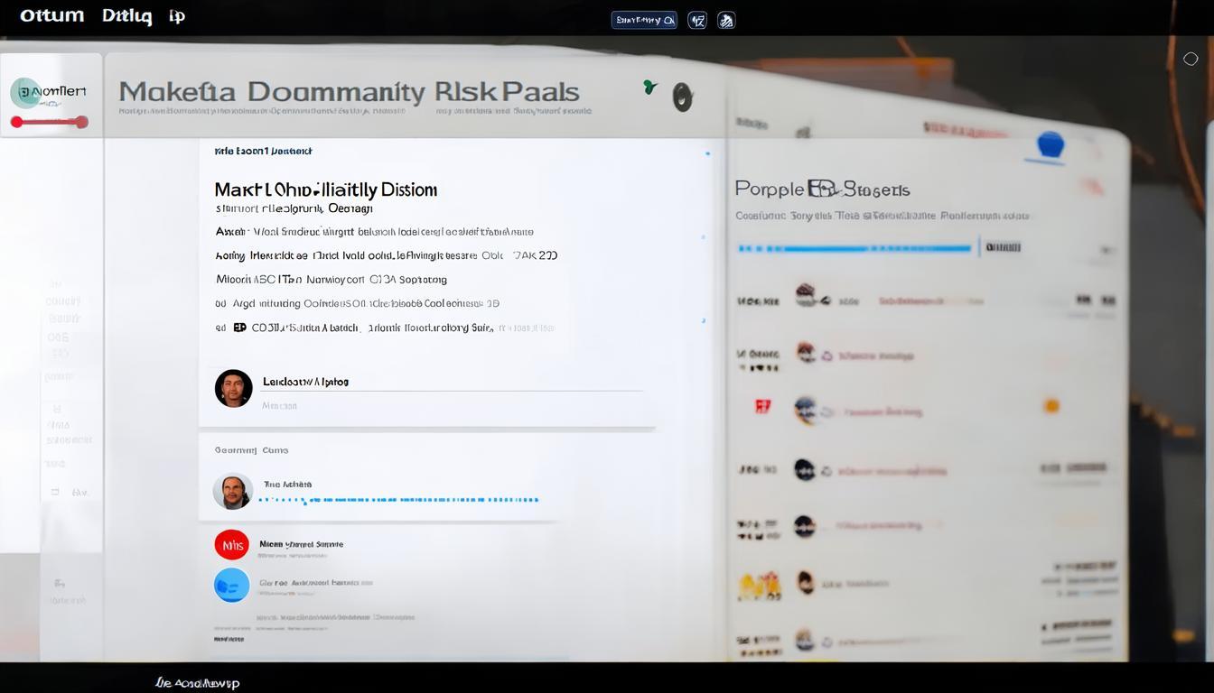Click the search button in top bar
1214x693 pixels.
[644, 20]
